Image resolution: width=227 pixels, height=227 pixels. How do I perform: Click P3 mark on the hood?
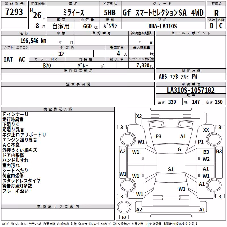click(158, 136)
